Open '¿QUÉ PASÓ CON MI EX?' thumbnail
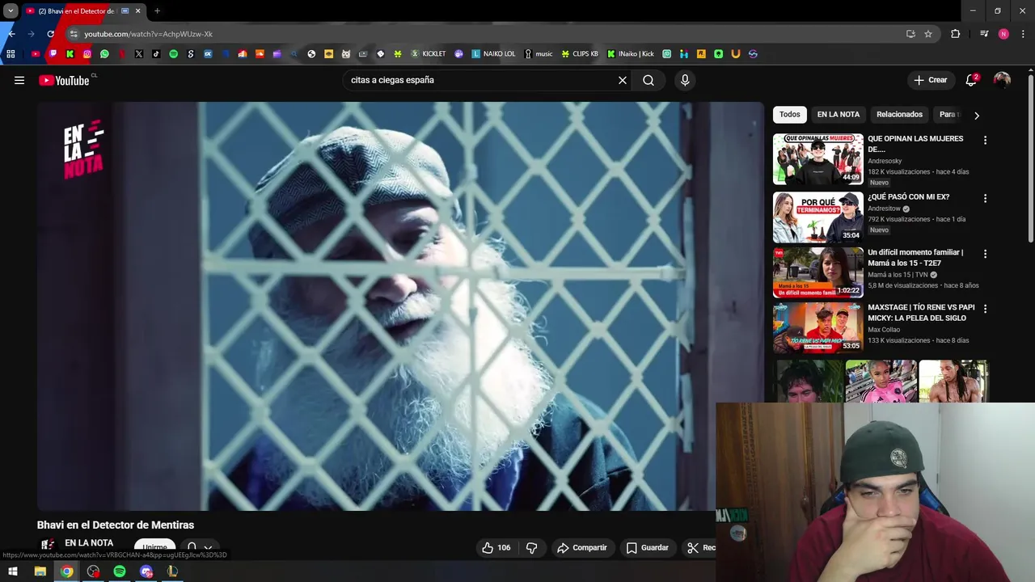Viewport: 1035px width, 582px height. click(817, 217)
